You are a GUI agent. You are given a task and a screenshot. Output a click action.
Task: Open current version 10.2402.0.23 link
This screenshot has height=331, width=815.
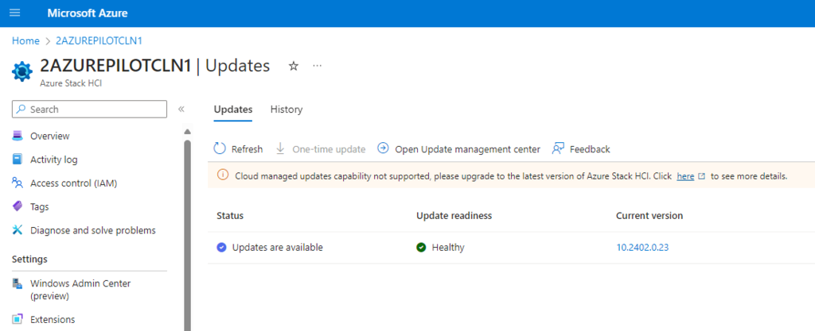643,248
